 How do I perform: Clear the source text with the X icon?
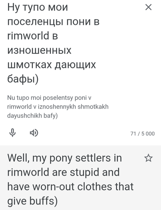tap(148, 7)
